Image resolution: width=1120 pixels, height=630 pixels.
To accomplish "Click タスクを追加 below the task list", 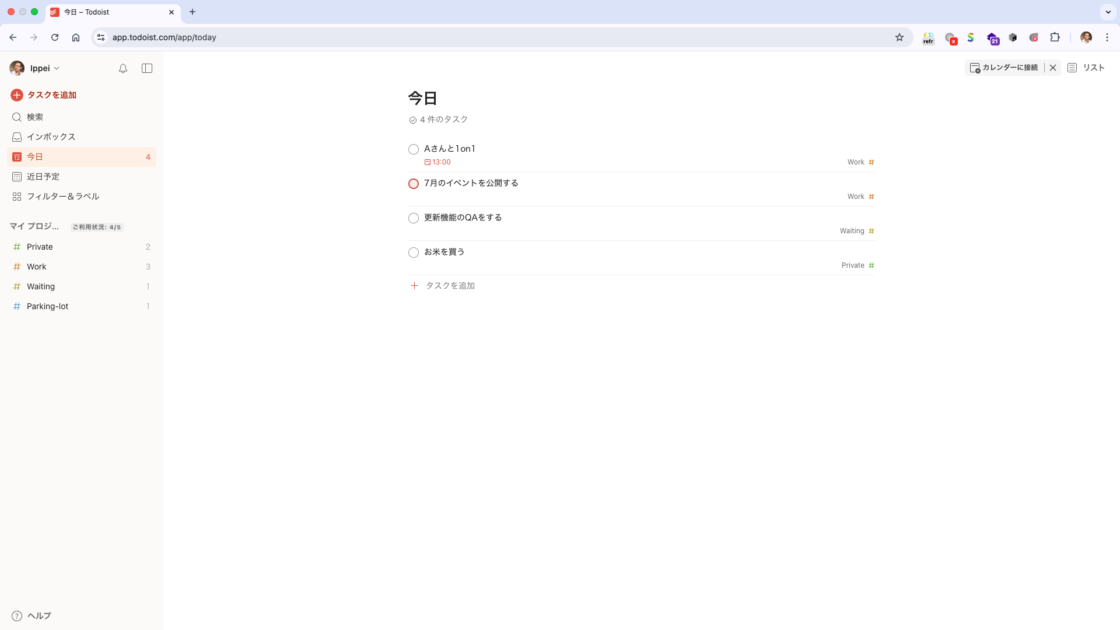I will coord(449,285).
